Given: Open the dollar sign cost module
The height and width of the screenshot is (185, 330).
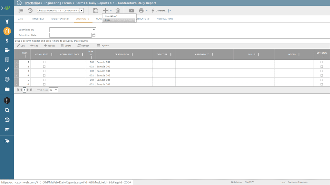Looking at the screenshot, I should (7, 41).
